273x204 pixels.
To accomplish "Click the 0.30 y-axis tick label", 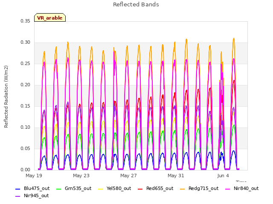I will point(26,42).
